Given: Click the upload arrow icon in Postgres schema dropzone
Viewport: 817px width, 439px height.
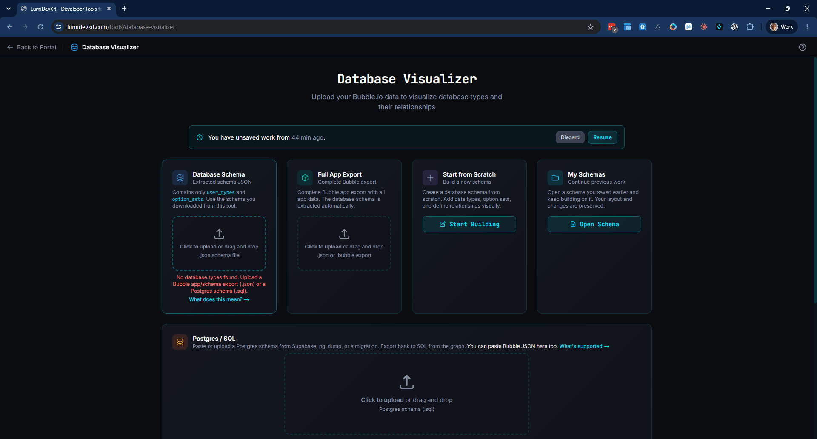Looking at the screenshot, I should coord(407,382).
